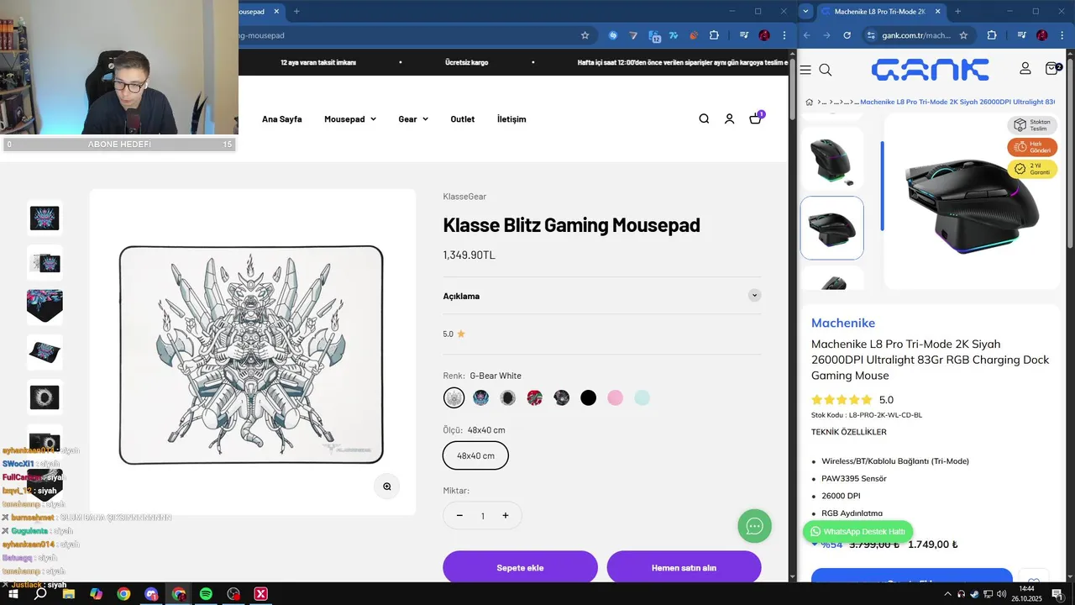Go back in the Gank browser window
The height and width of the screenshot is (605, 1075).
click(807, 35)
